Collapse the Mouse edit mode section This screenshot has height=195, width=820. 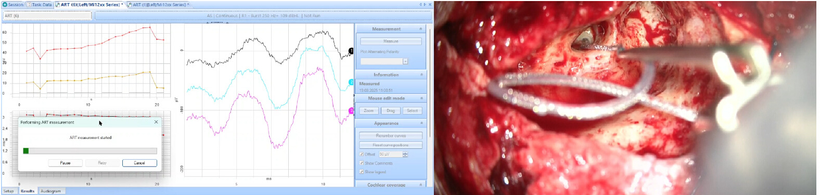[x=421, y=98]
